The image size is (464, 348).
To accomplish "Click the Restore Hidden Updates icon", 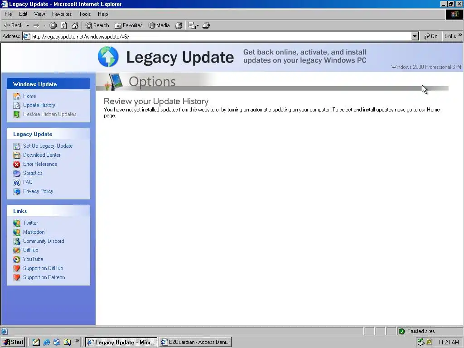I will click(x=17, y=114).
